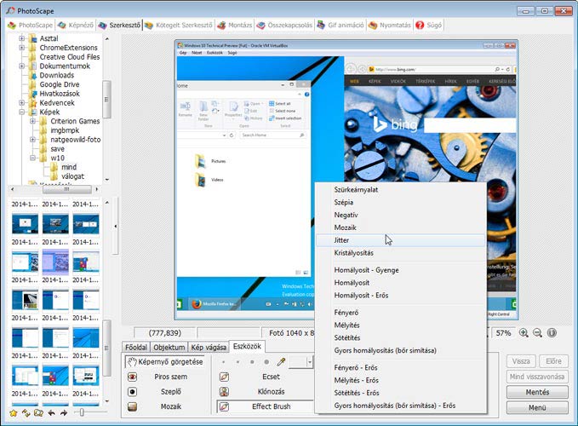The width and height of the screenshot is (578, 426).
Task: Click the Menü button
Action: [536, 407]
